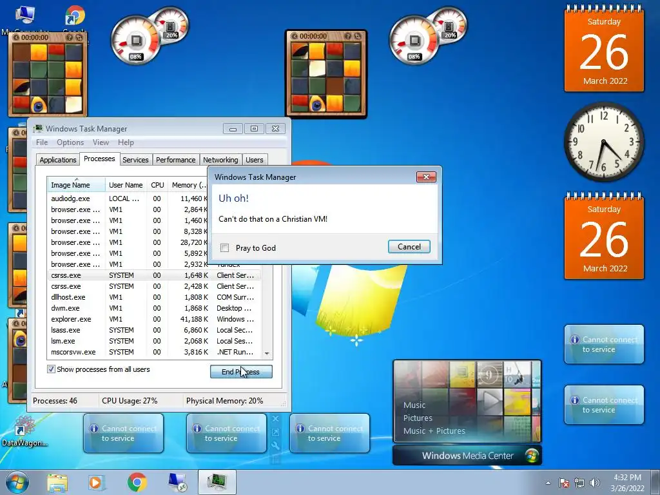Viewport: 660px width, 495px height.
Task: Click Pictures in the Media Center gadget
Action: coord(418,418)
